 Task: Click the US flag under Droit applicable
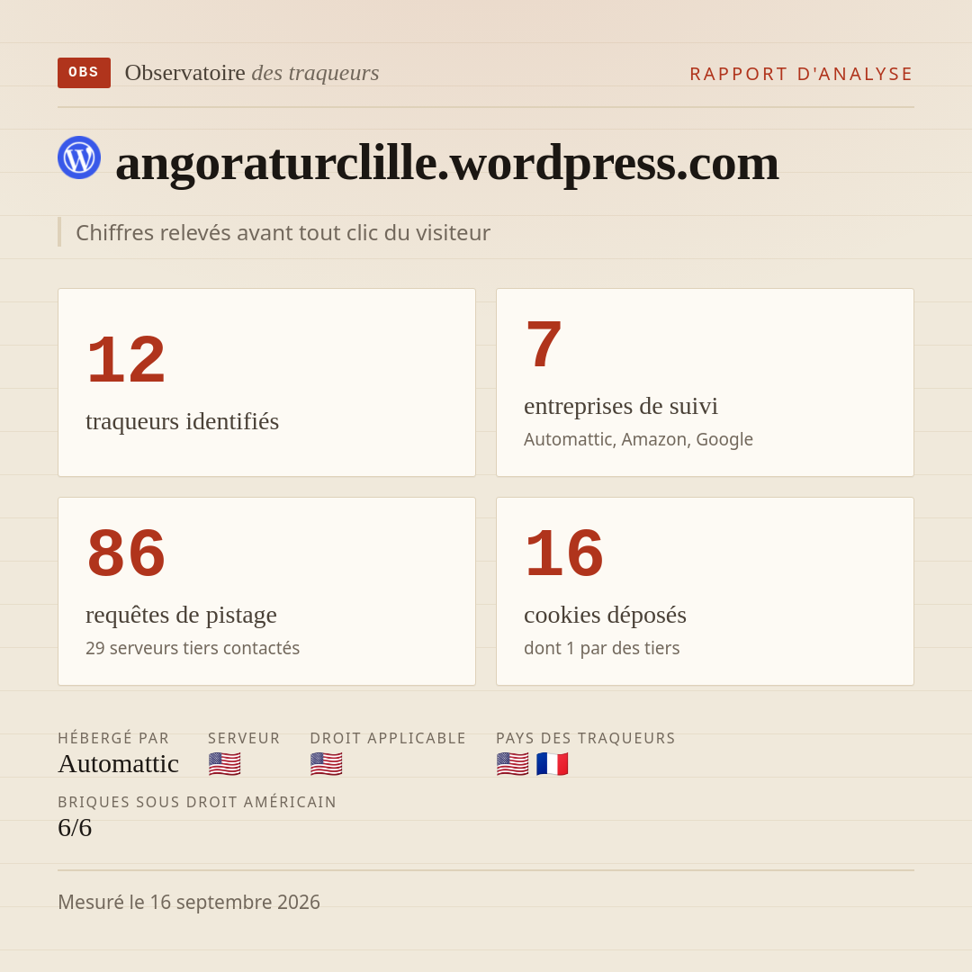(326, 764)
